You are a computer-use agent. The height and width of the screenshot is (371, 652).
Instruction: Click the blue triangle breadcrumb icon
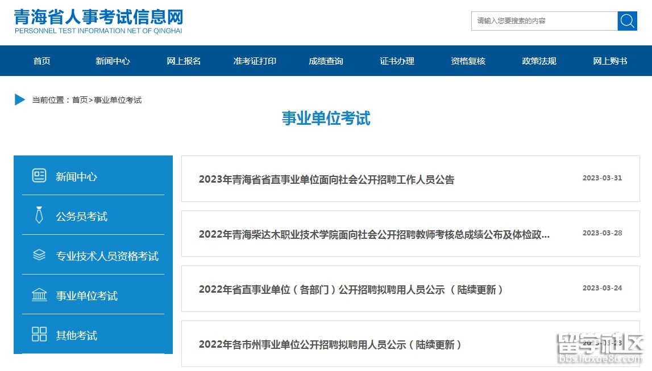pos(20,100)
